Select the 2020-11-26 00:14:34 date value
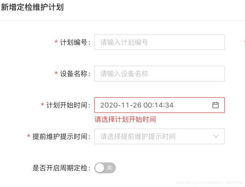 pos(137,105)
